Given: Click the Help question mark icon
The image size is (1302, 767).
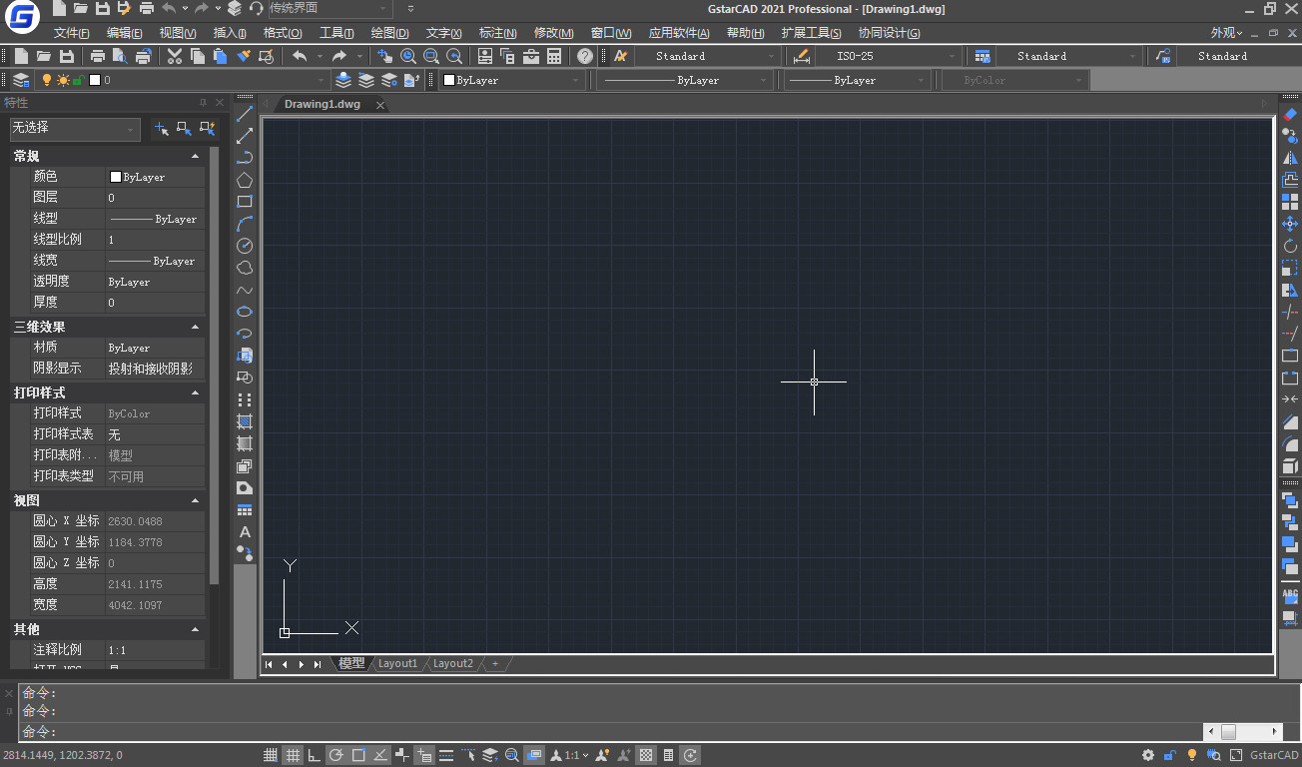Looking at the screenshot, I should [585, 56].
